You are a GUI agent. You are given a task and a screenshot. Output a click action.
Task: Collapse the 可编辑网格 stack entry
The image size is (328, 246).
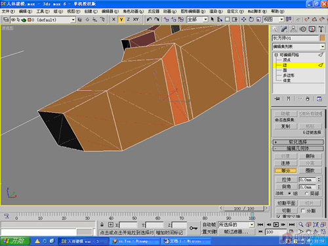click(x=276, y=54)
